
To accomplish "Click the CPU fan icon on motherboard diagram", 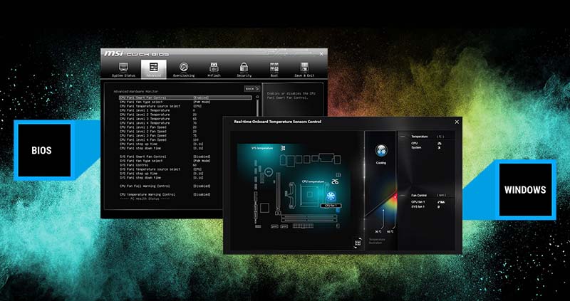I will [x=331, y=197].
